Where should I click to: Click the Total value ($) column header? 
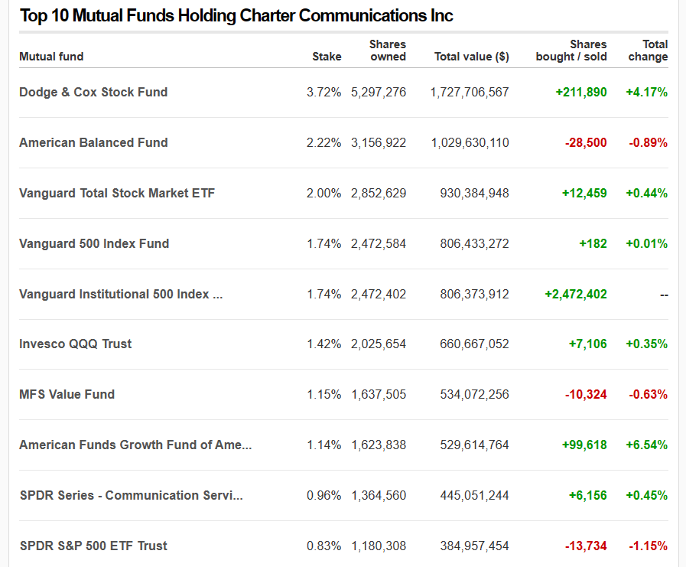[472, 57]
